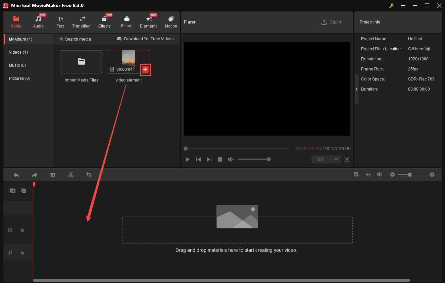Add video element to timeline with plus
Image resolution: width=445 pixels, height=283 pixels.
tap(145, 69)
